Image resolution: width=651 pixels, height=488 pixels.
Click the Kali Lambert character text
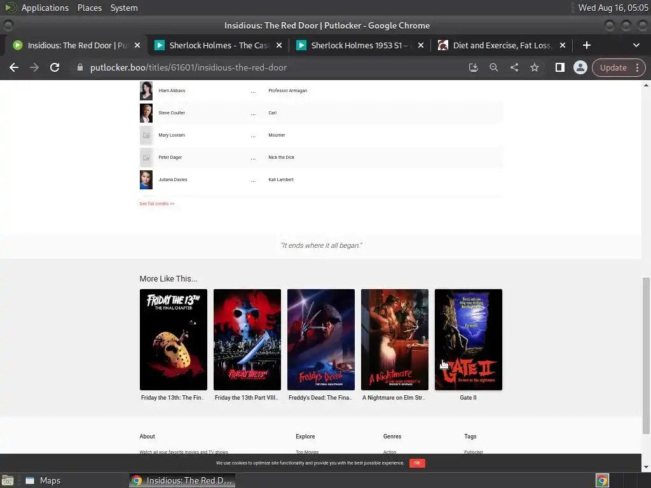pos(280,180)
